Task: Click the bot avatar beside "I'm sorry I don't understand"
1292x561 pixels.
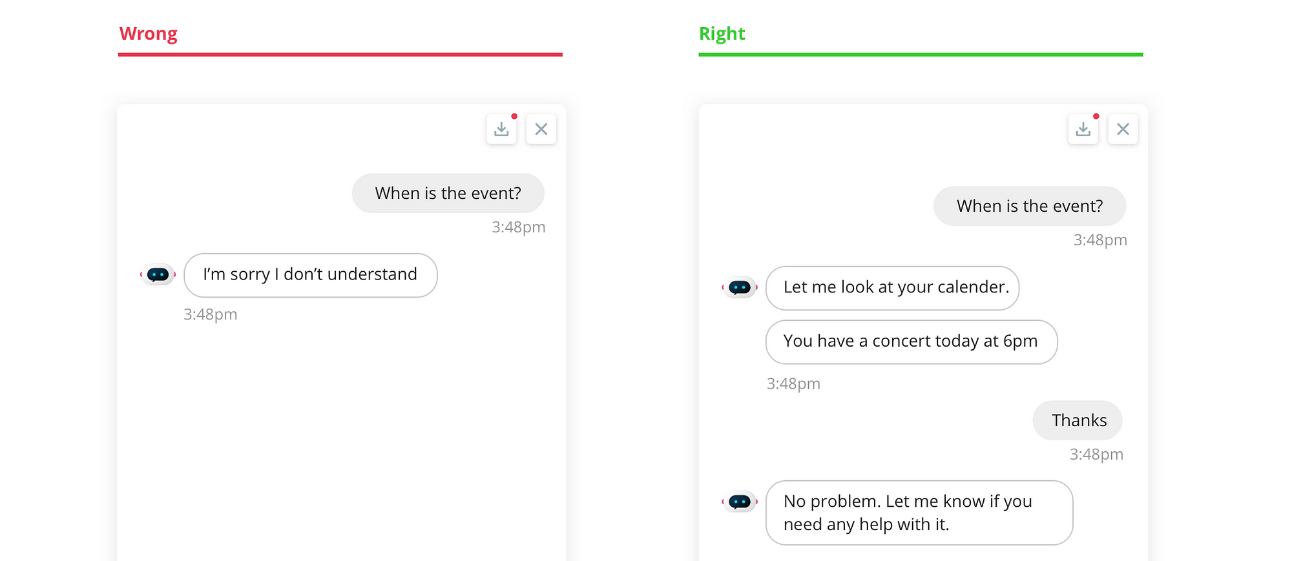Action: [x=158, y=275]
